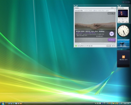Image resolution: width=131 pixels, height=105 pixels.
Task: Click the video seek slider handle
Action: coord(80,43)
